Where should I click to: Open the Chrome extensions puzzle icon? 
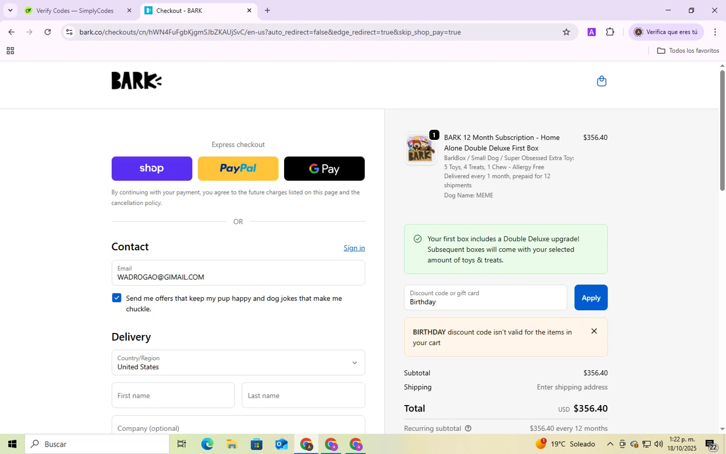pos(610,32)
